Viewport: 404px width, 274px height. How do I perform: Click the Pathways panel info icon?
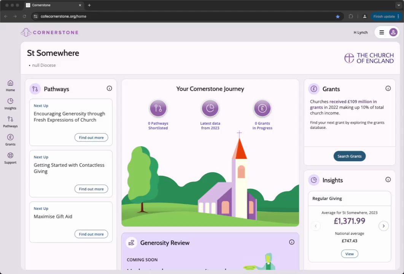click(109, 88)
